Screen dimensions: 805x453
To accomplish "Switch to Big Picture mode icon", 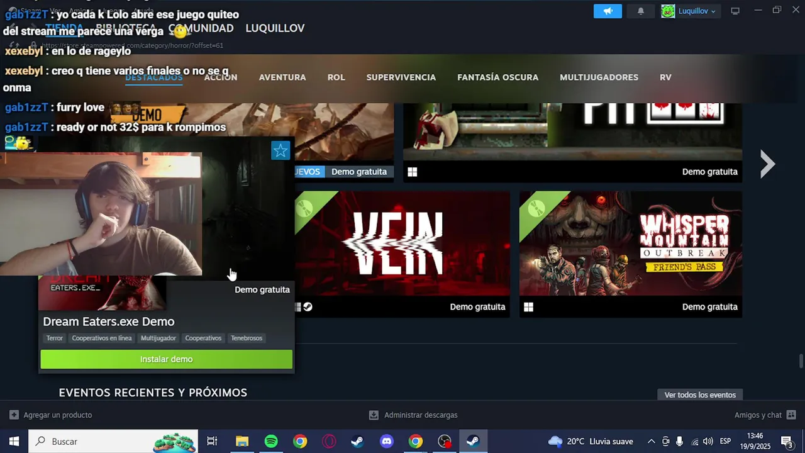I will click(735, 11).
